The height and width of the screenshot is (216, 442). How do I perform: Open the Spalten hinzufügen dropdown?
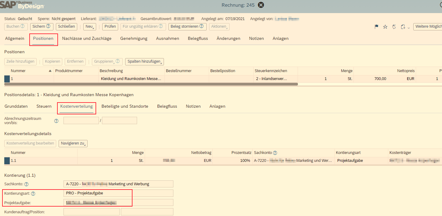[x=144, y=61]
